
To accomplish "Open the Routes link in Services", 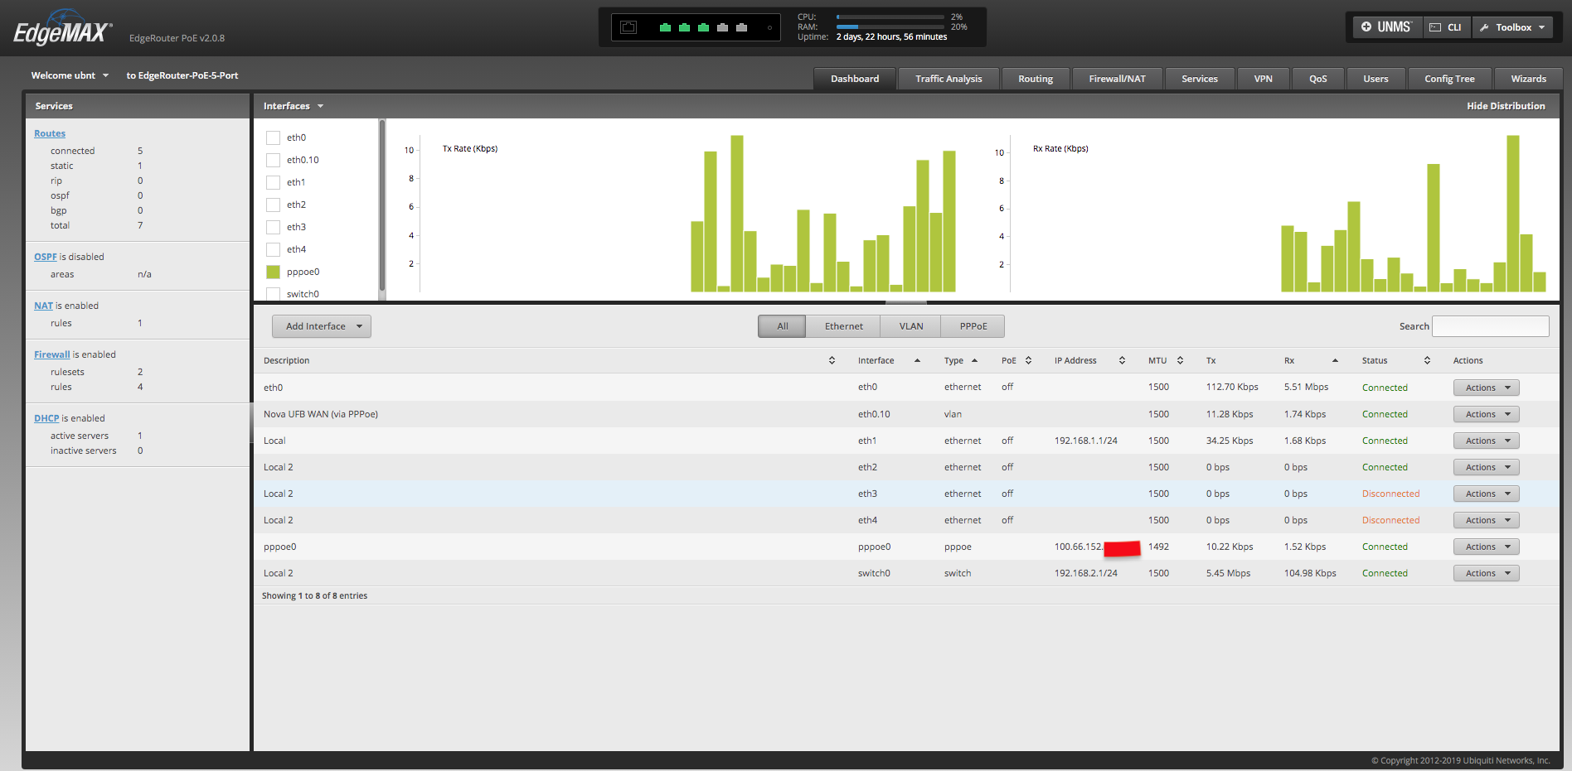I will point(50,133).
